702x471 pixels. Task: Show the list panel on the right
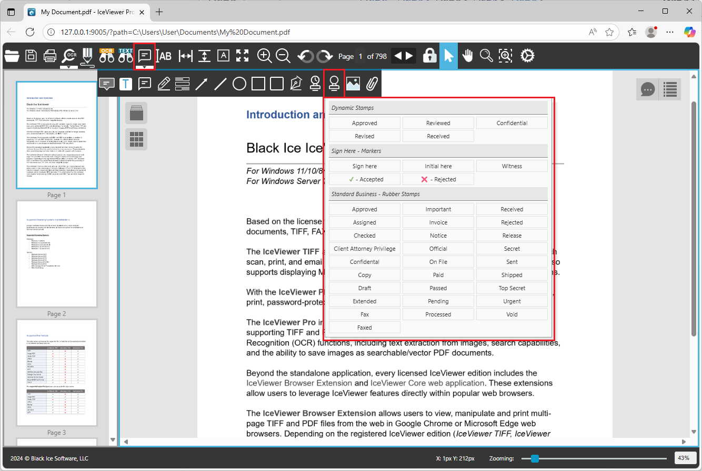coord(670,89)
